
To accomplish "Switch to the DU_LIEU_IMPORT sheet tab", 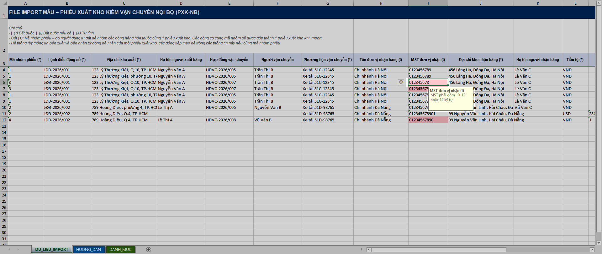I will pos(52,250).
